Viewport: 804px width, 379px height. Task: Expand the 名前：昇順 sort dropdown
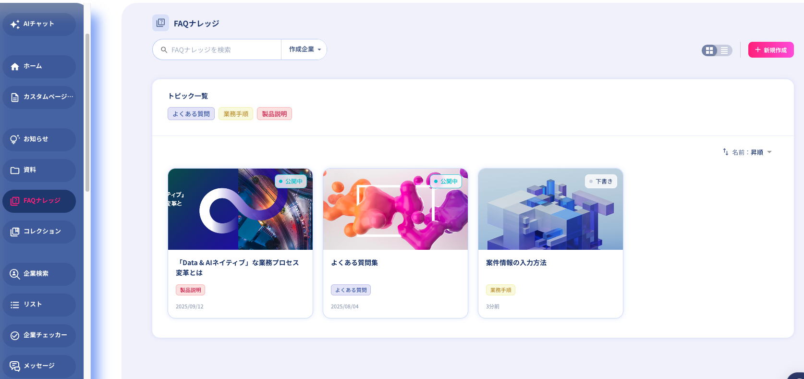click(752, 152)
